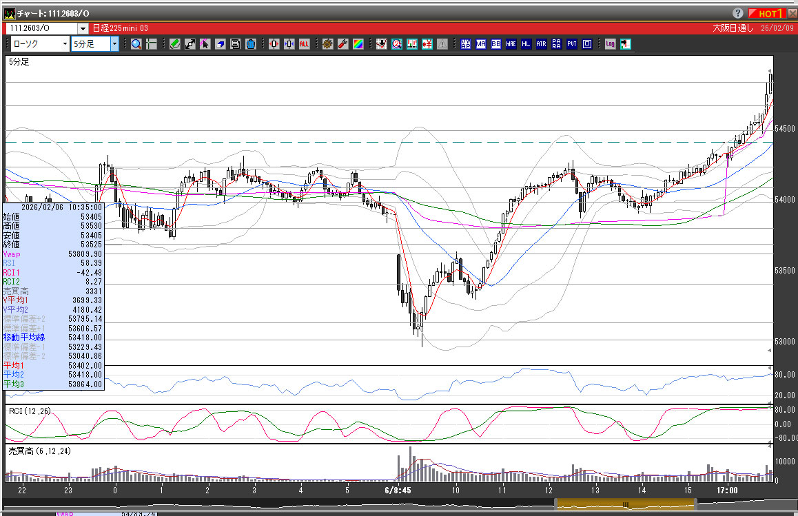Click the magnifying glass zoom icon

(x=136, y=44)
